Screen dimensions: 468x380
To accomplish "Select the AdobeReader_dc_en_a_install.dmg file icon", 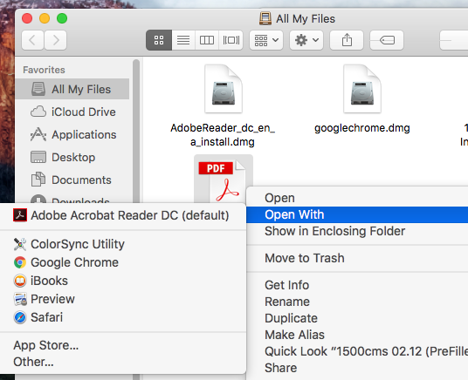I will (x=224, y=89).
